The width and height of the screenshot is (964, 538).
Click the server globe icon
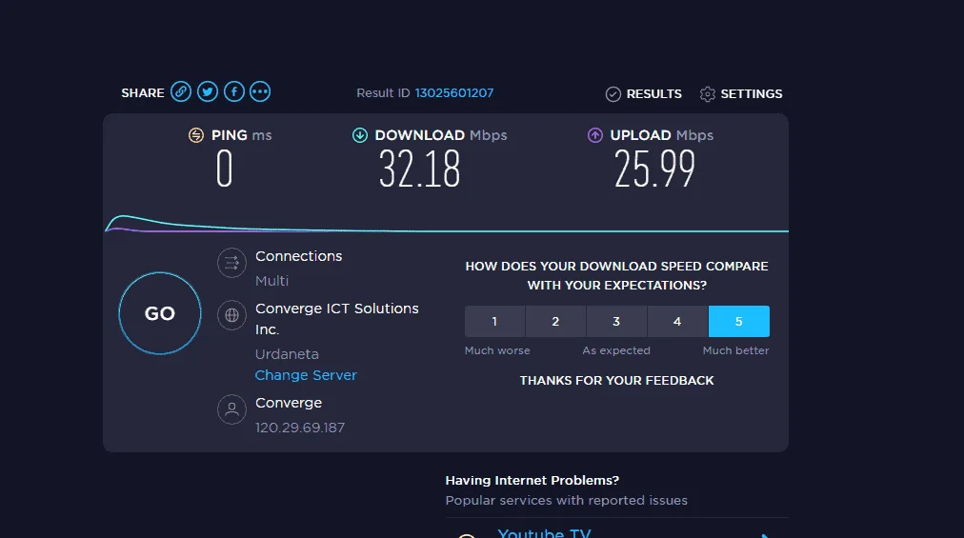point(231,315)
